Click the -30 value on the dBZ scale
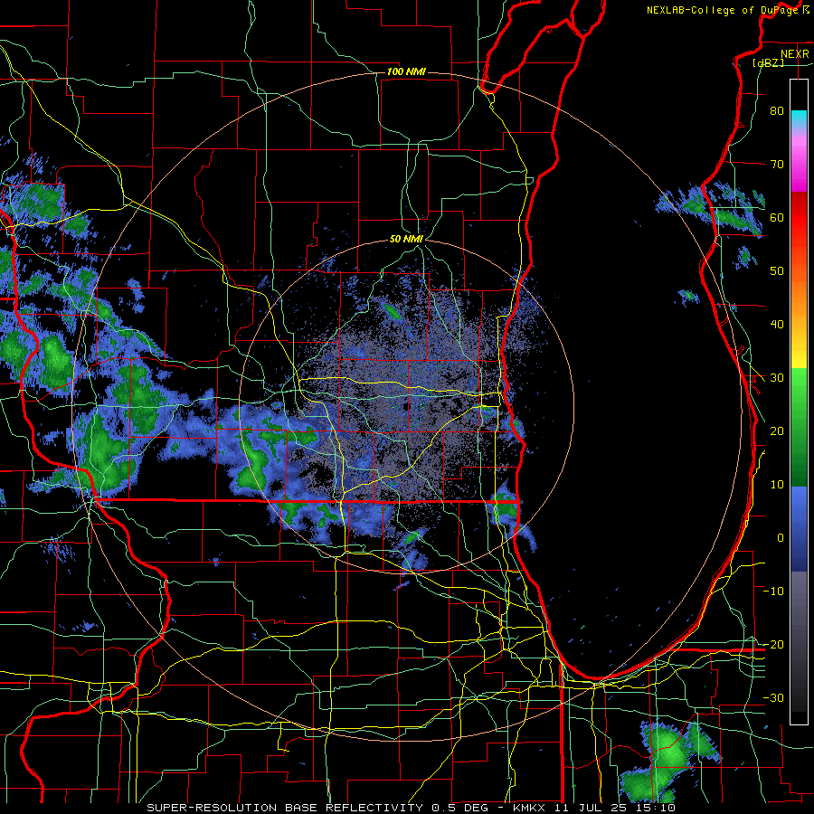The height and width of the screenshot is (814, 814). click(773, 698)
